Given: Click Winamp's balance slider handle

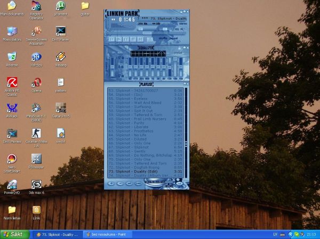Looking at the screenshot, I should coord(165,29).
